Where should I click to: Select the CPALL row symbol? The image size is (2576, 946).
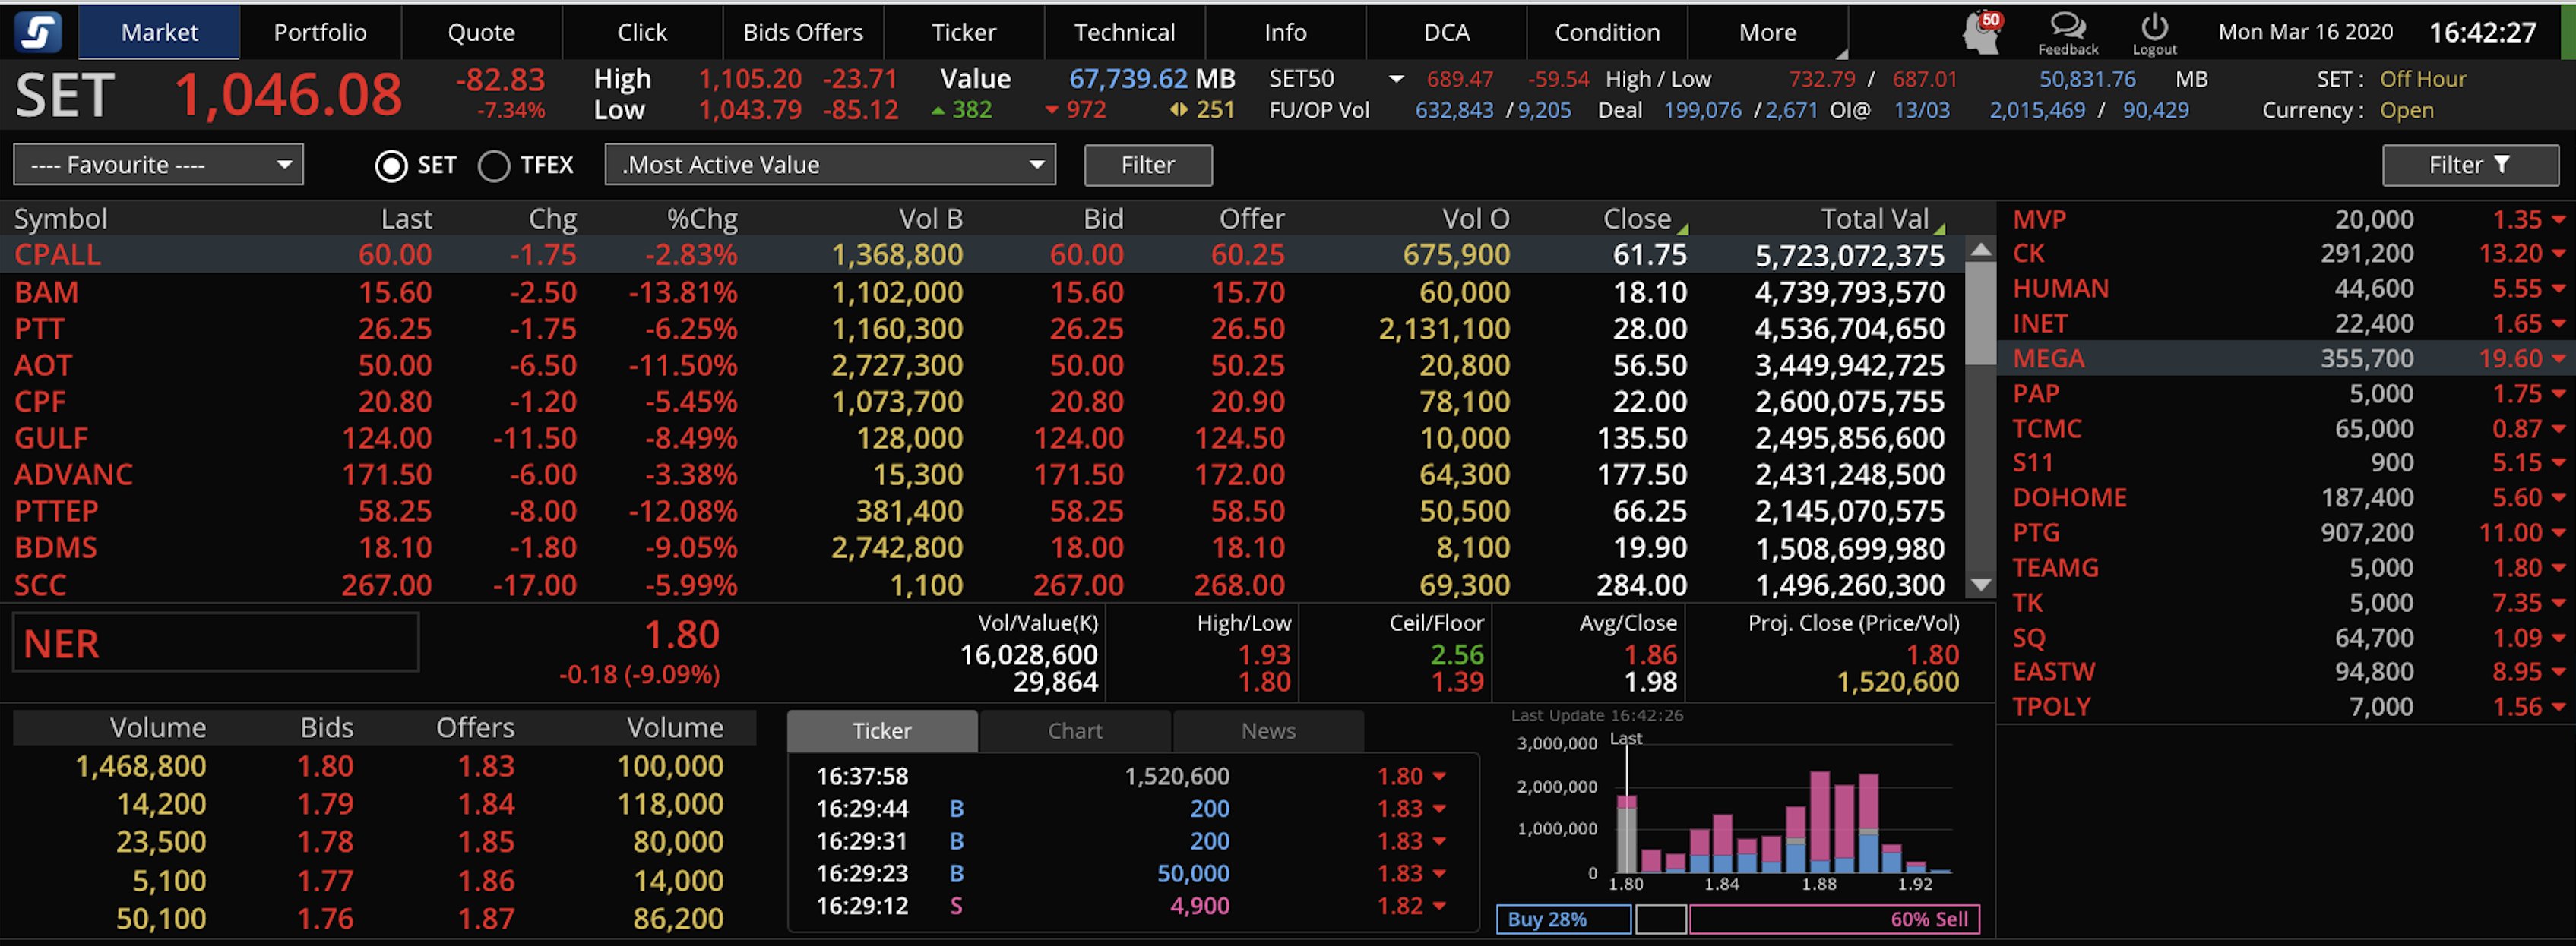[57, 255]
